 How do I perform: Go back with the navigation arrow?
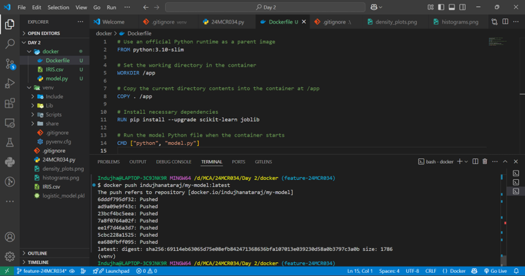click(x=146, y=7)
